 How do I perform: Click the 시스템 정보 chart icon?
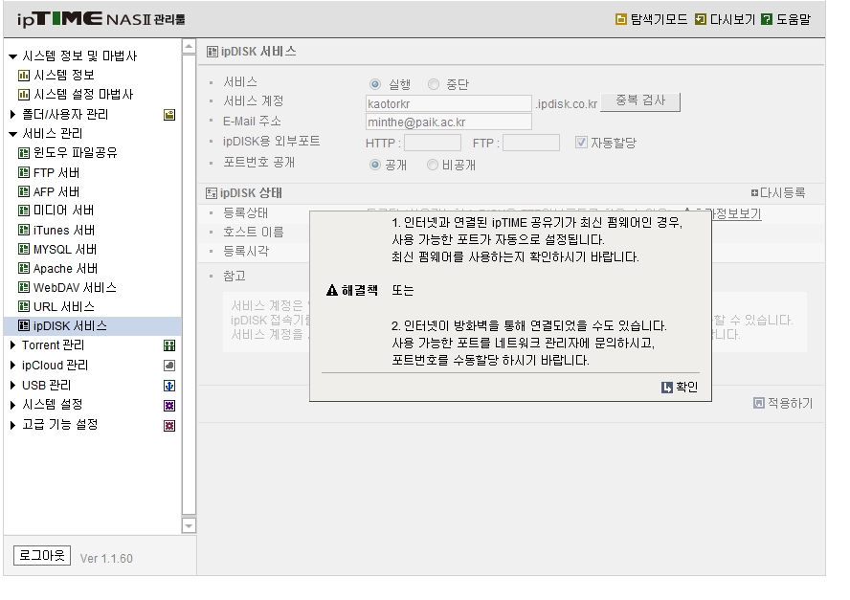[24, 76]
